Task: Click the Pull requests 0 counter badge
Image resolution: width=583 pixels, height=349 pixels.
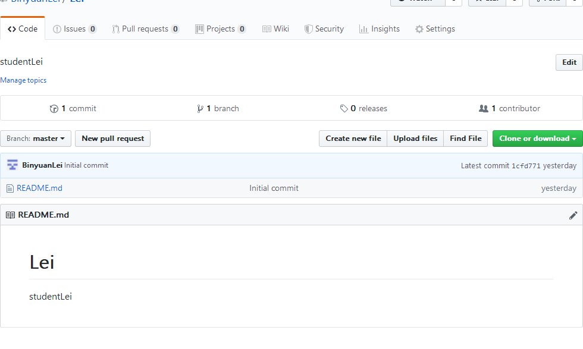Action: coord(175,29)
